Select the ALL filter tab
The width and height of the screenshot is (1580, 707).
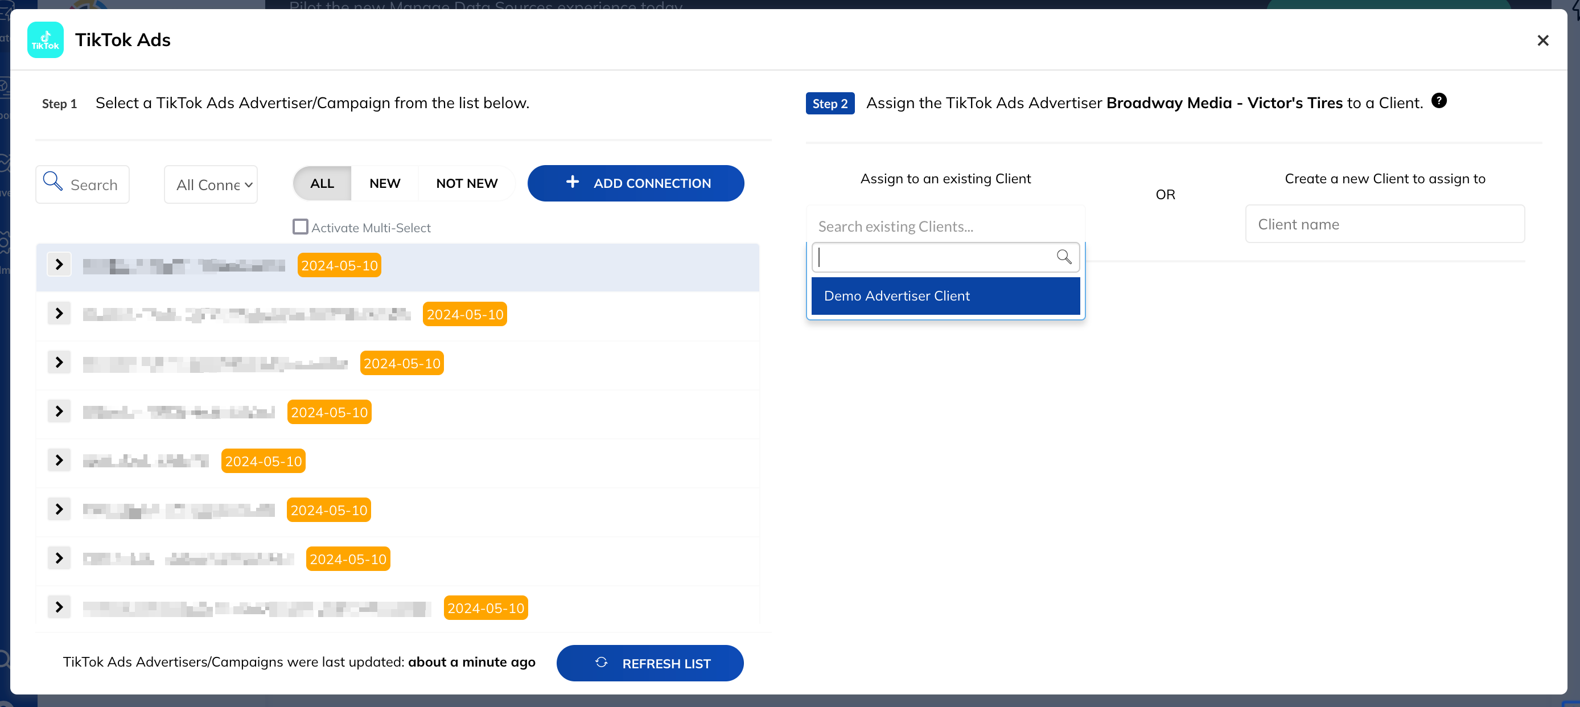(322, 183)
